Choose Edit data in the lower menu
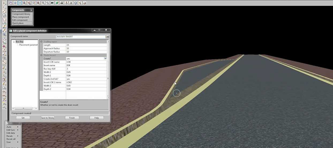Screen dimensions: 333x148 [11, 133]
